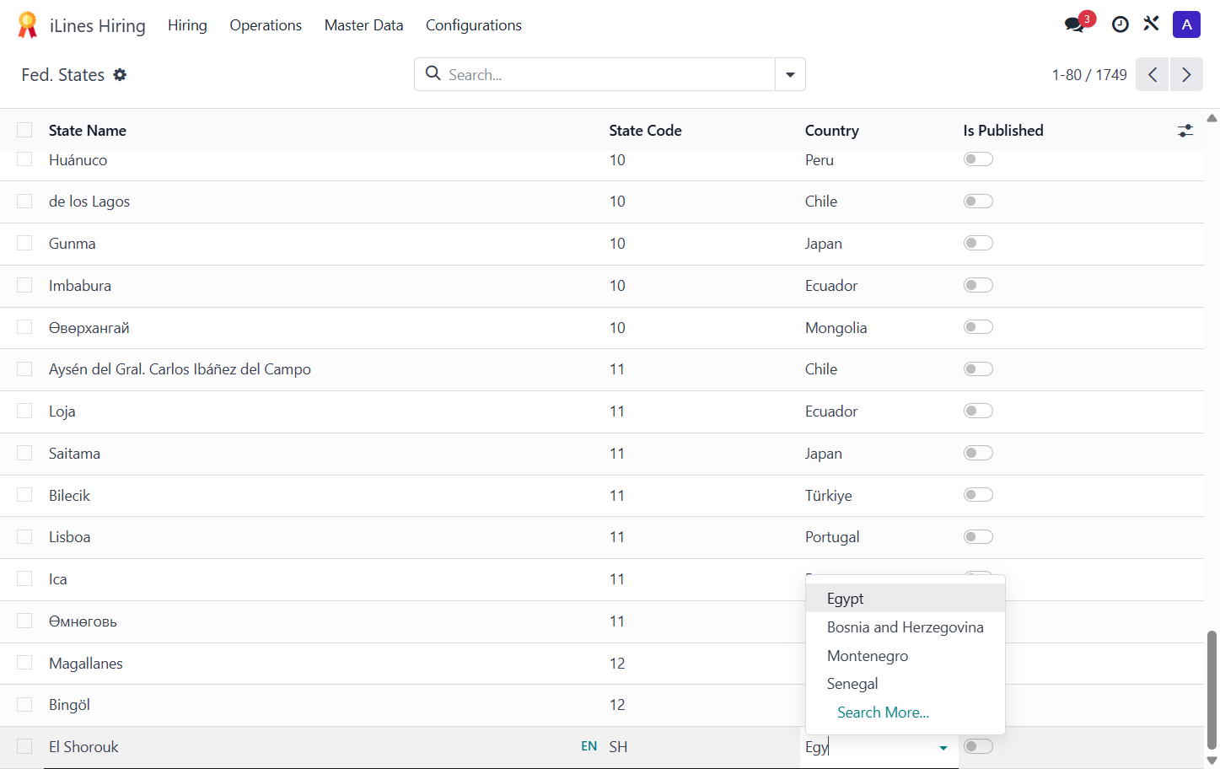
Task: Toggle the select-all header checkbox
Action: pyautogui.click(x=24, y=130)
